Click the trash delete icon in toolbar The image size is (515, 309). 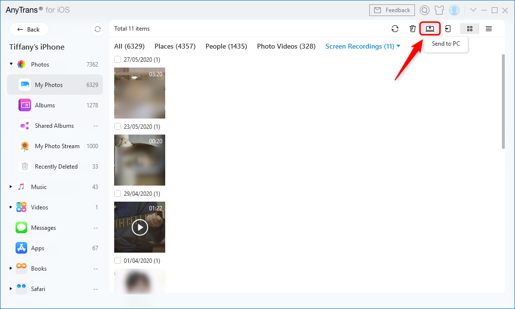(412, 29)
